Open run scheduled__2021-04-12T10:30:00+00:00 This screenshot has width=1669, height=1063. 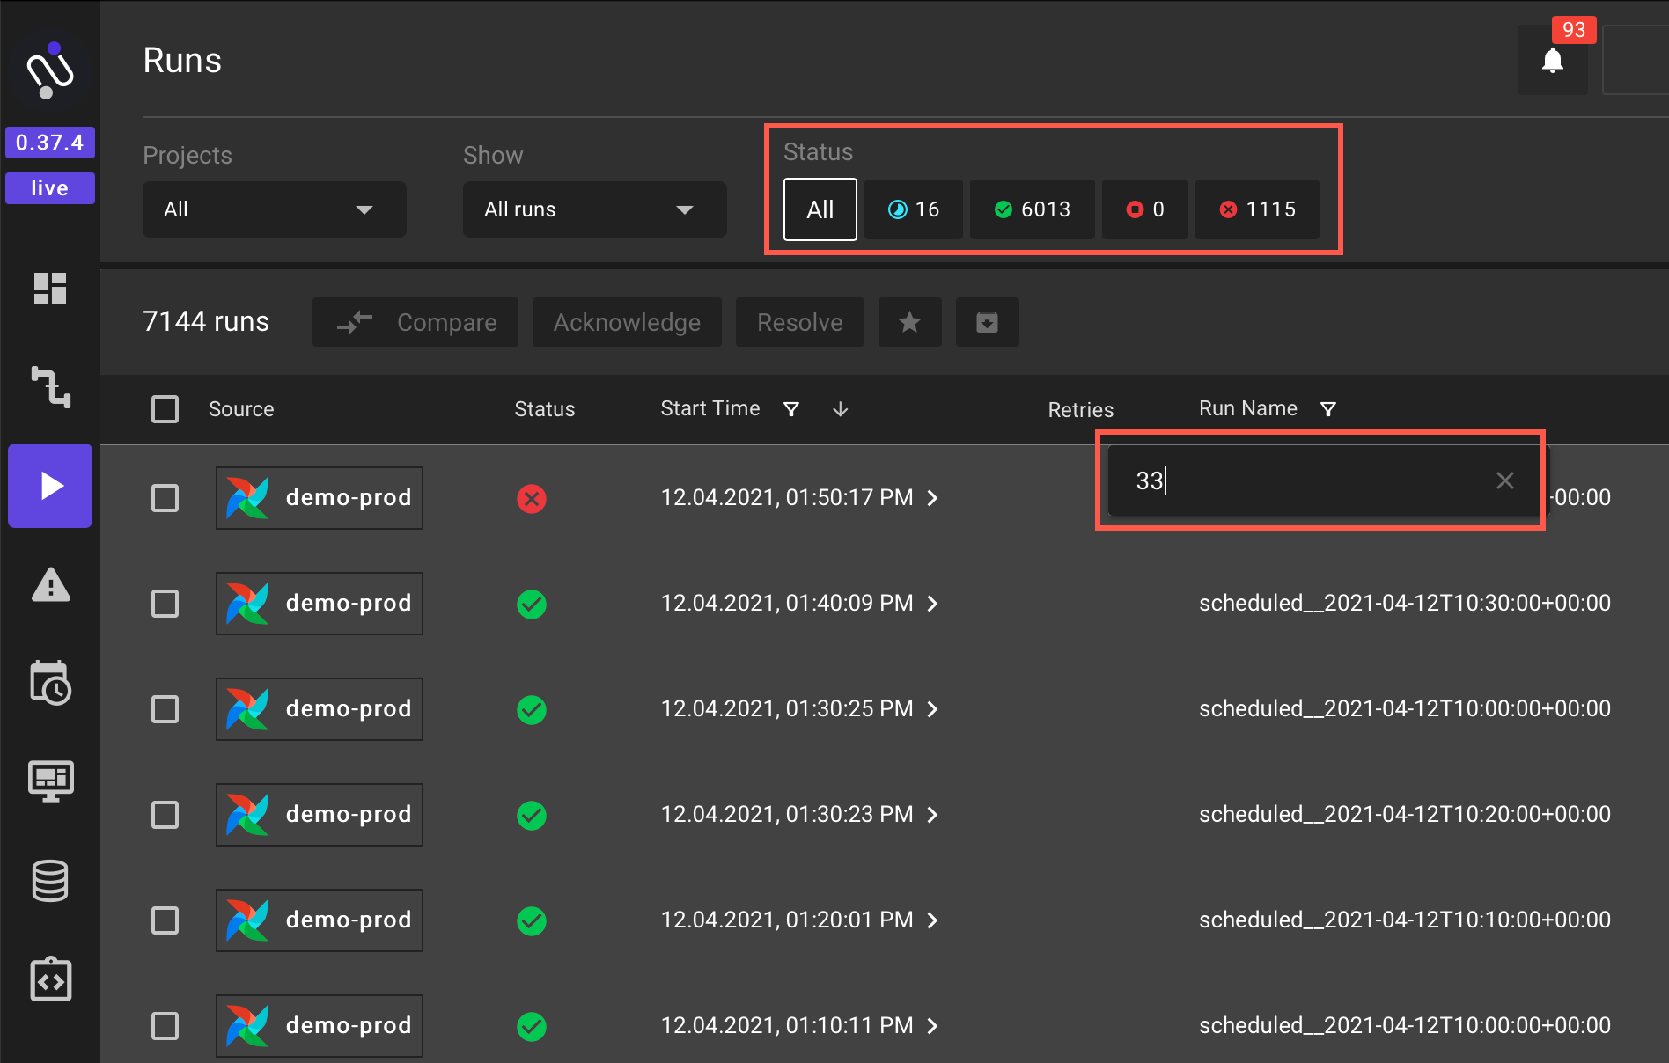click(x=1405, y=604)
